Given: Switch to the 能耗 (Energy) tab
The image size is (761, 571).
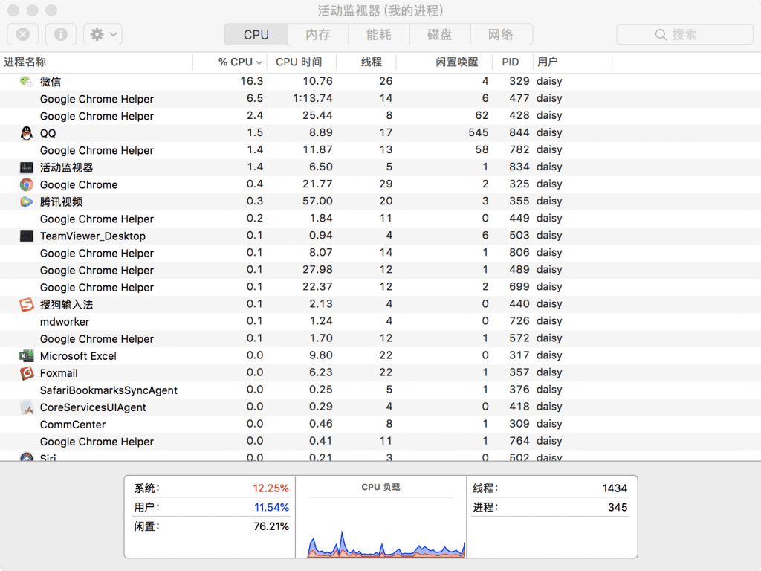Looking at the screenshot, I should click(378, 34).
